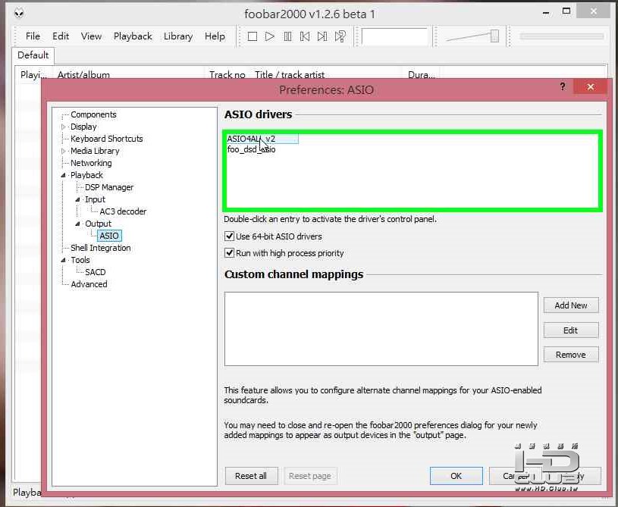
Task: Toggle Use 64-bit ASIO drivers
Action: 229,236
